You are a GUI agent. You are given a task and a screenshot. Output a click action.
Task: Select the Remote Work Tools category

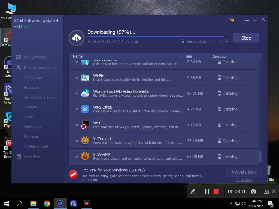[40, 97]
